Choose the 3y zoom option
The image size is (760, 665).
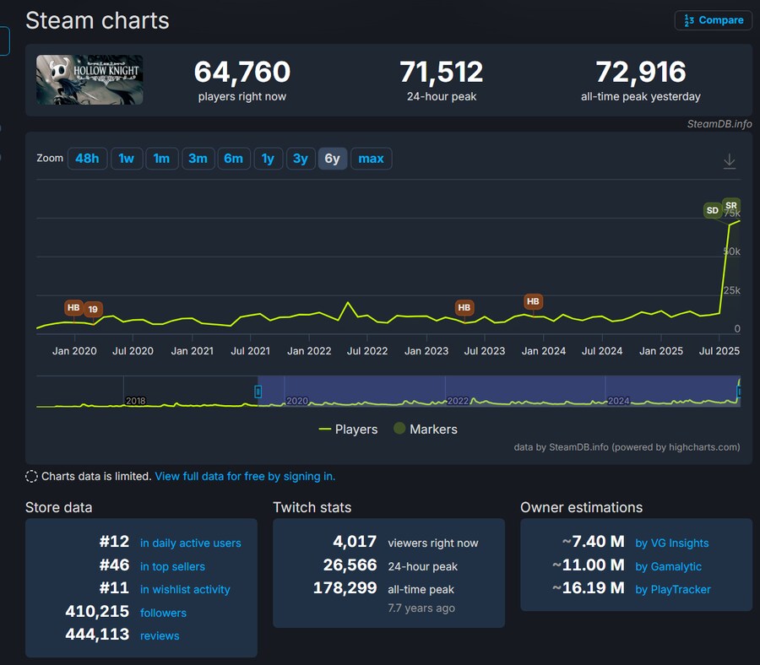tap(301, 159)
